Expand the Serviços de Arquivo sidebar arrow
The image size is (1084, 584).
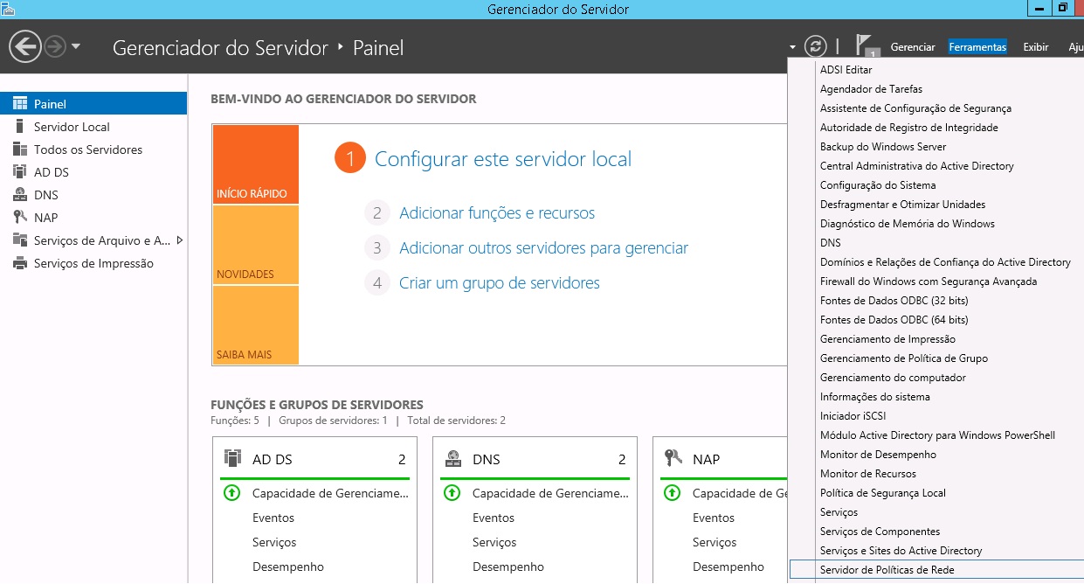(179, 240)
